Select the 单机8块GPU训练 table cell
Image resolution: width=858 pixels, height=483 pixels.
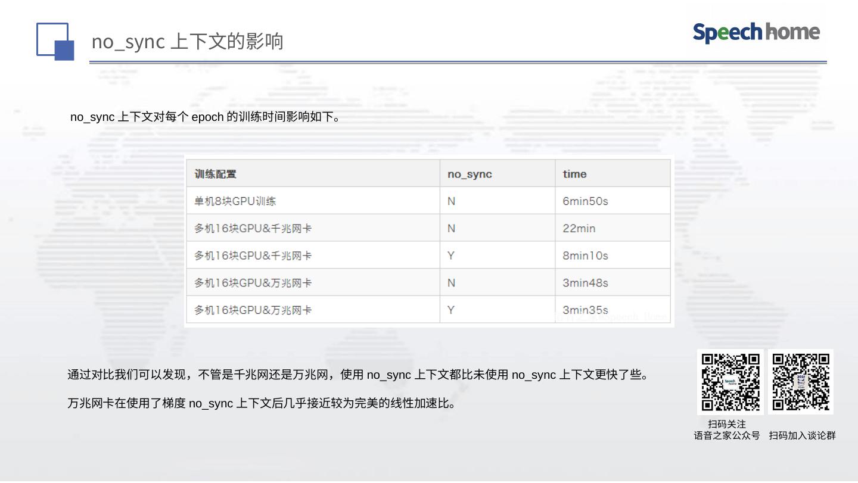[x=235, y=201]
